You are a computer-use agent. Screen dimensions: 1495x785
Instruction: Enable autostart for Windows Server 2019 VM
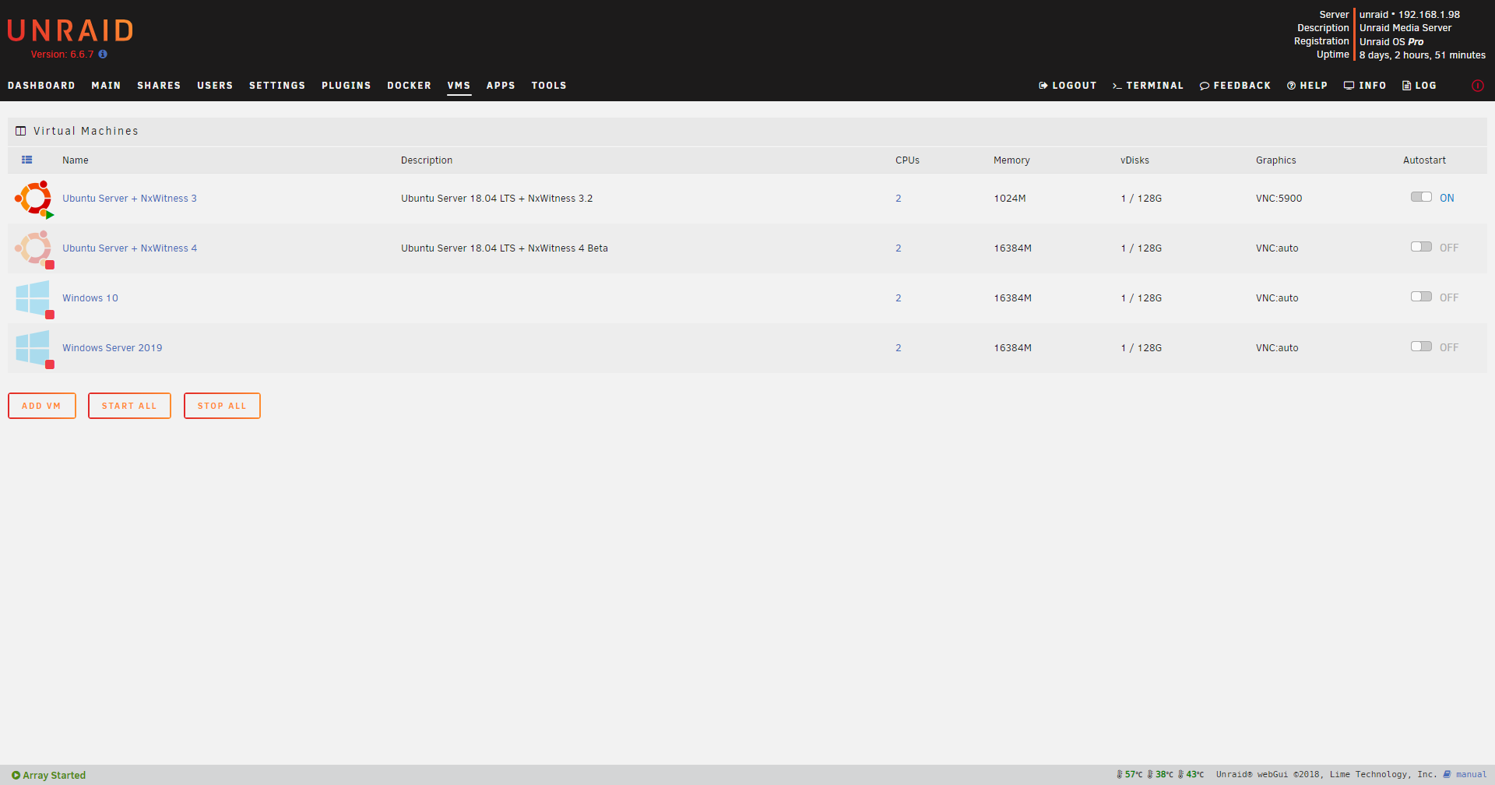tap(1421, 347)
